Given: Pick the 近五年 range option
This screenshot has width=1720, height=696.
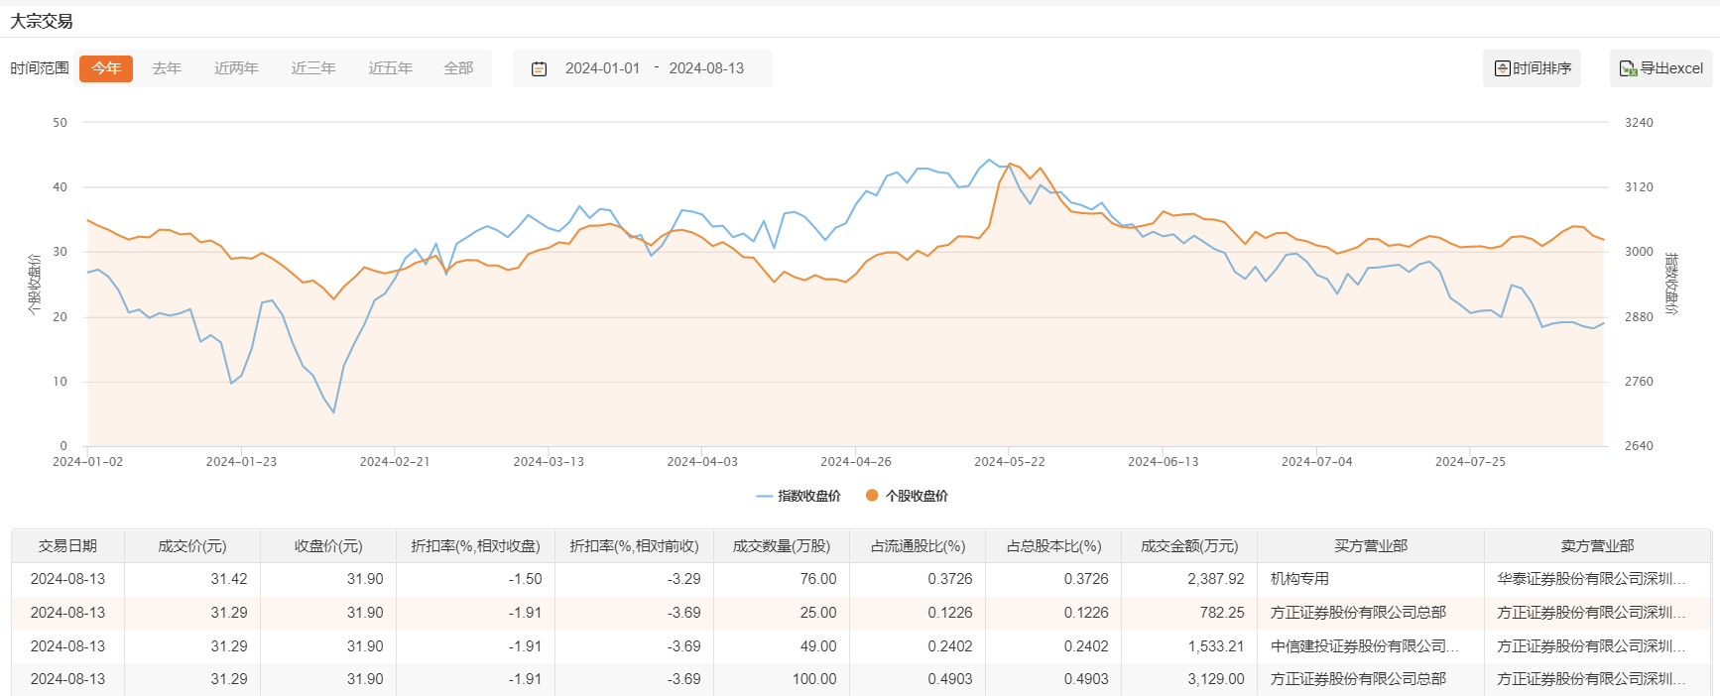Looking at the screenshot, I should [x=390, y=68].
